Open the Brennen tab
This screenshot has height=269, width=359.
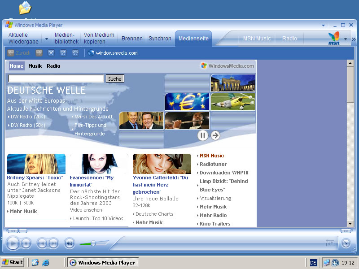click(132, 39)
